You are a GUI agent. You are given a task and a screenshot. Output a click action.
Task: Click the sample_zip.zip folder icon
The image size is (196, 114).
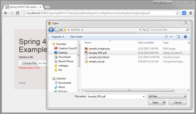click(86, 61)
